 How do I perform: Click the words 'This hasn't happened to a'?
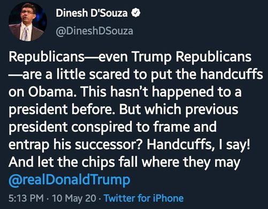[x=162, y=92]
